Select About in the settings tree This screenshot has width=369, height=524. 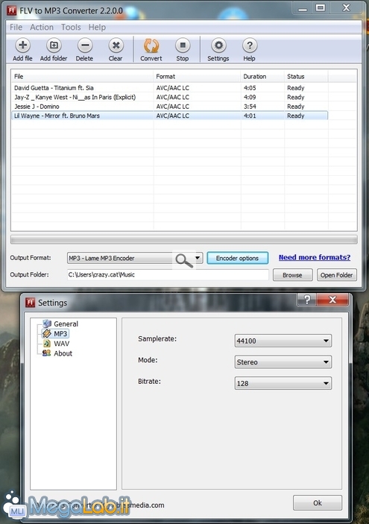(x=63, y=353)
